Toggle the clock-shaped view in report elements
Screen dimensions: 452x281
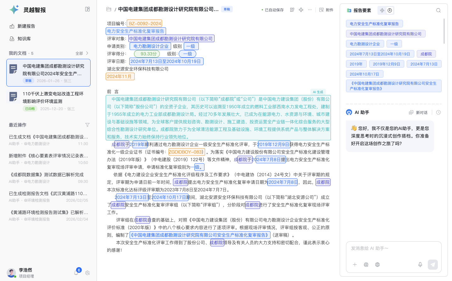390,10
